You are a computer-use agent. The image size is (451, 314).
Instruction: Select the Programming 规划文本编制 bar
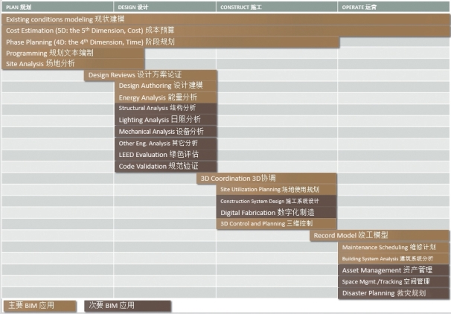[x=73, y=53]
